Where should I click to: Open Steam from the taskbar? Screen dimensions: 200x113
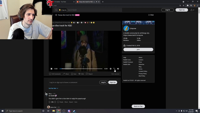74,111
